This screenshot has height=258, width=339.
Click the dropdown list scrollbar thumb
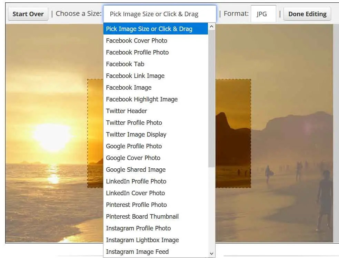pyautogui.click(x=212, y=99)
